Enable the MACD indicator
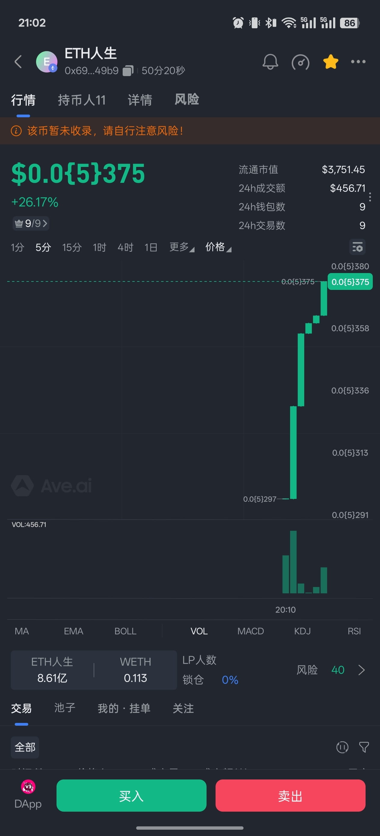The height and width of the screenshot is (836, 380). pyautogui.click(x=250, y=631)
